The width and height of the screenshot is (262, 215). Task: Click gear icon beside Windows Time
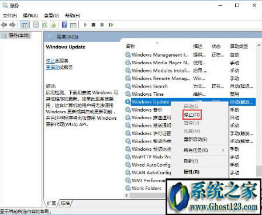128,94
